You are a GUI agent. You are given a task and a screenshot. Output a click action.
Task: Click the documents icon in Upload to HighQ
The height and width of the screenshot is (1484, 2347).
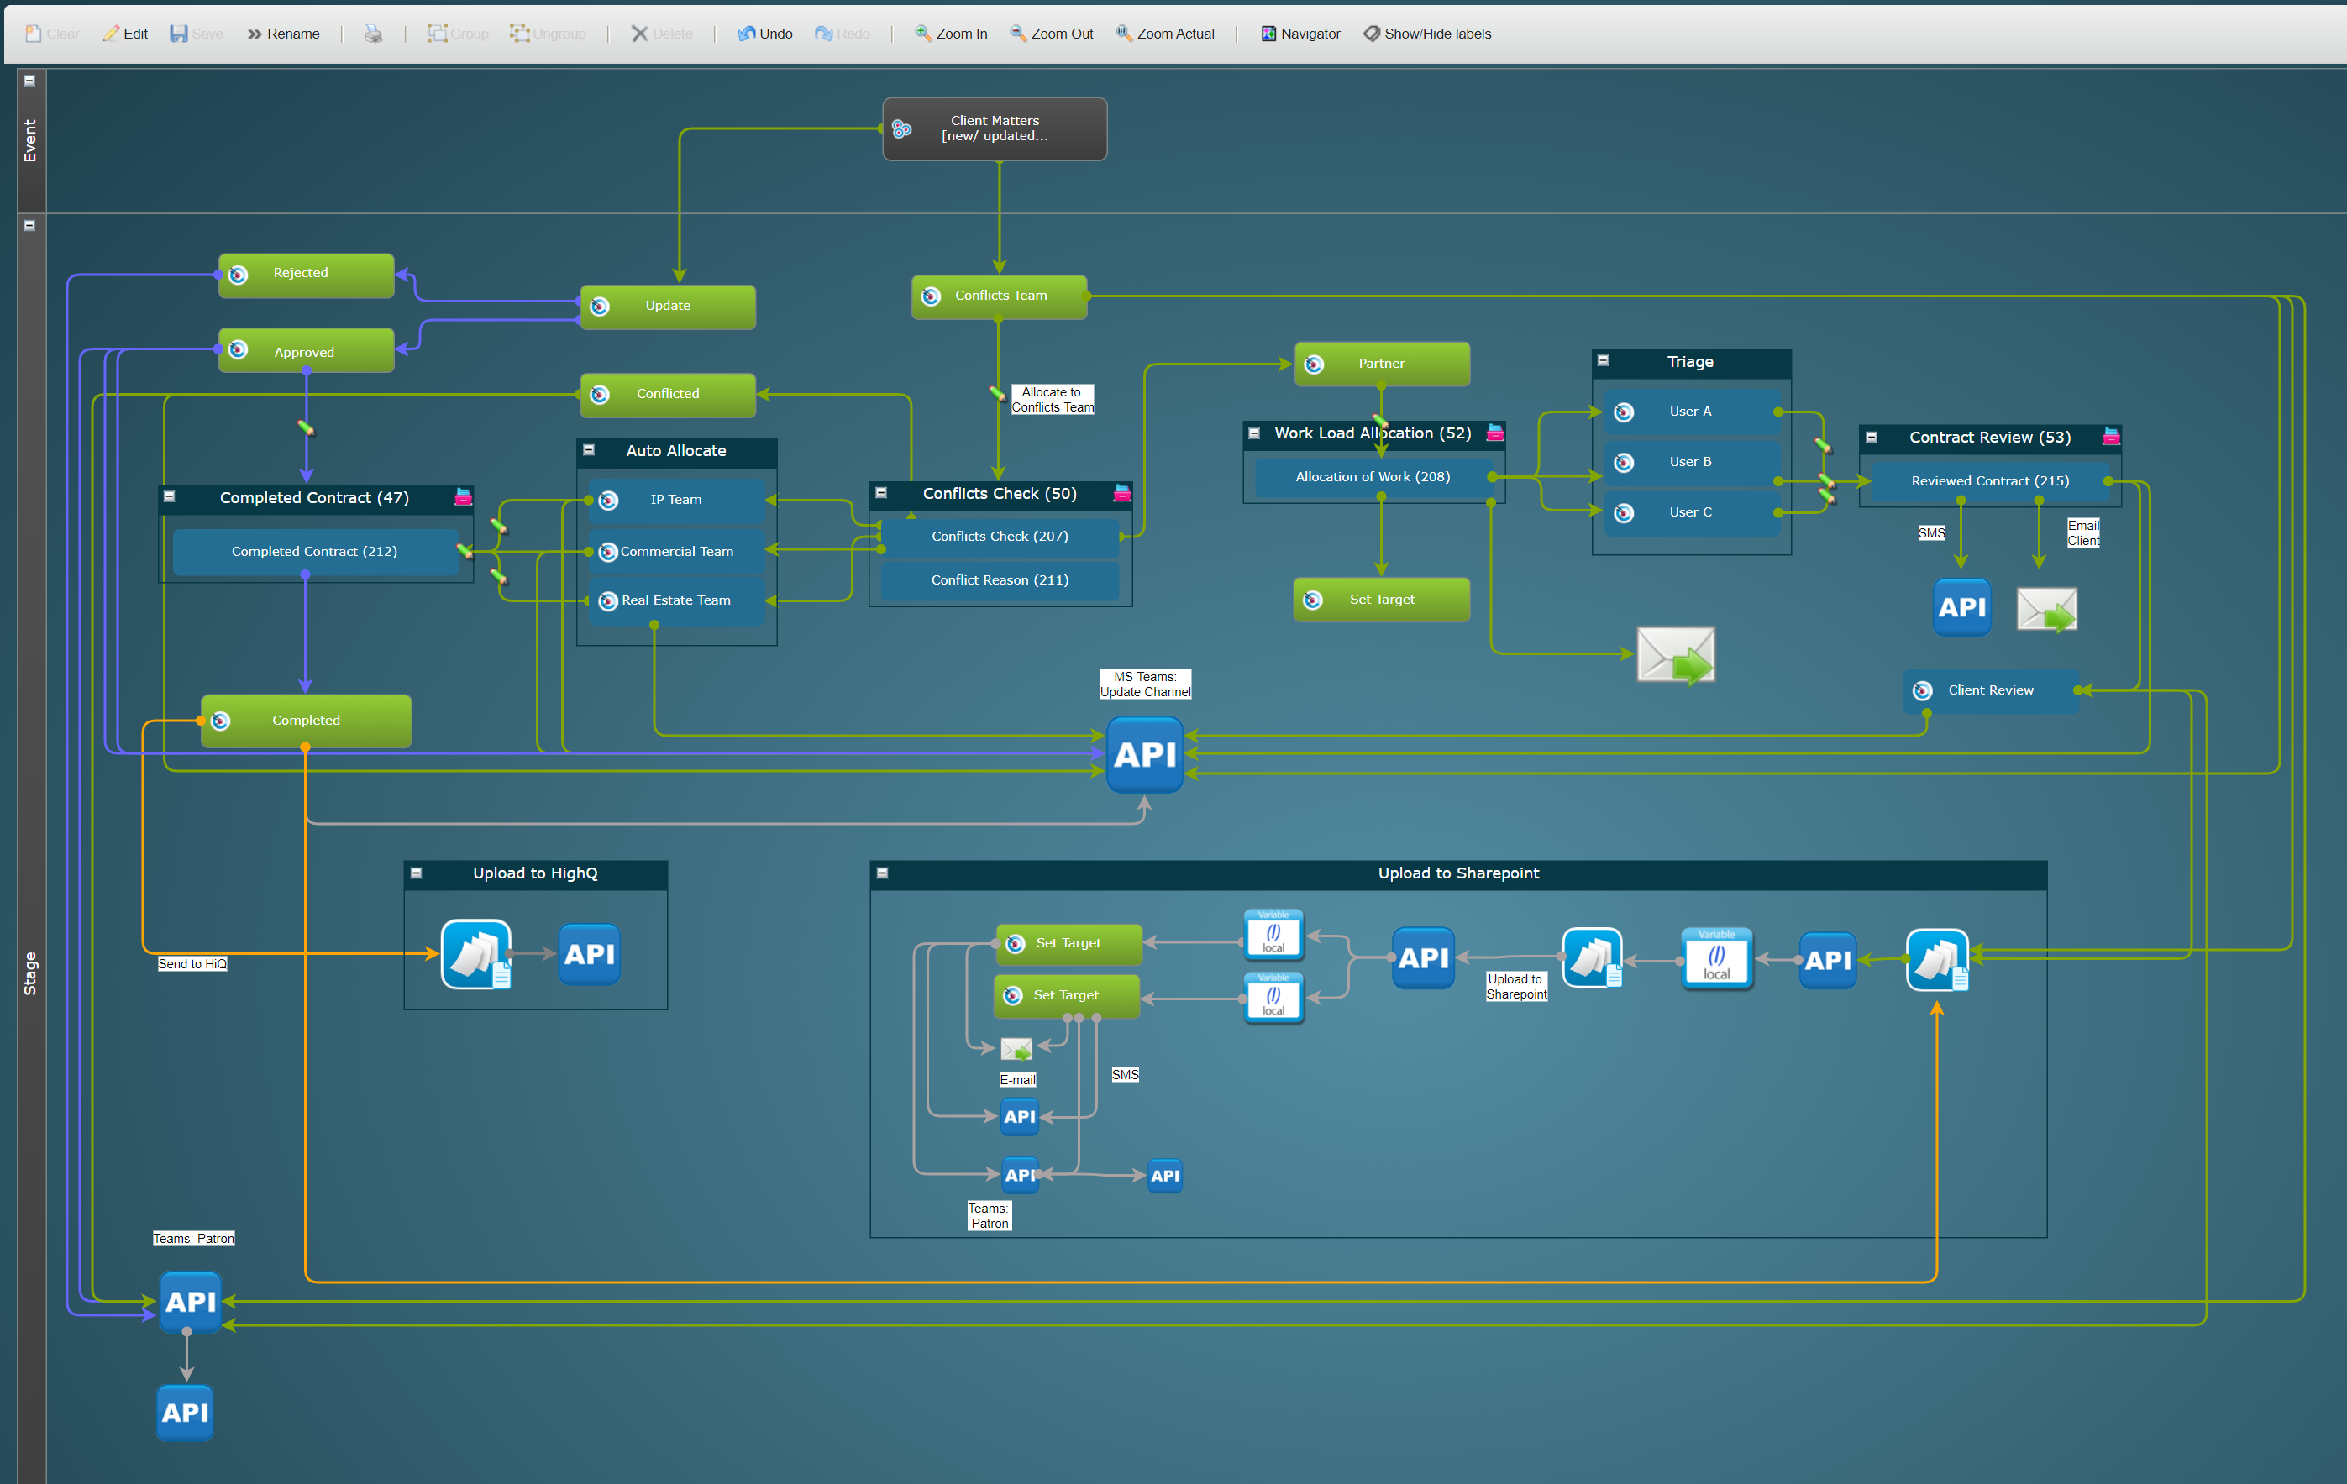[x=476, y=954]
